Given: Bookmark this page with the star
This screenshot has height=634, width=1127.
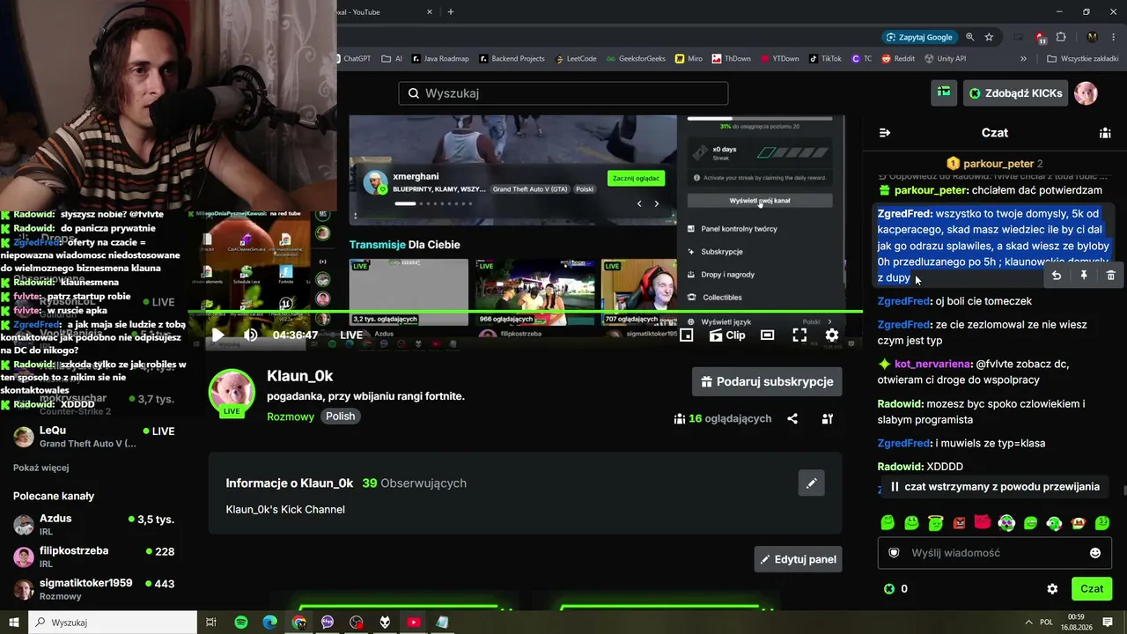Looking at the screenshot, I should pos(989,37).
